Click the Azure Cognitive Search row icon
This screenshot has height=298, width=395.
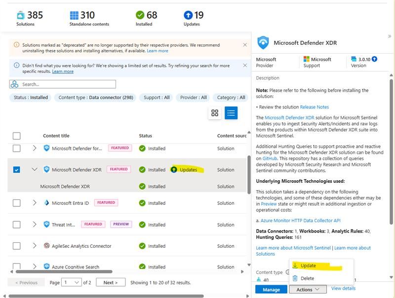[46, 266]
